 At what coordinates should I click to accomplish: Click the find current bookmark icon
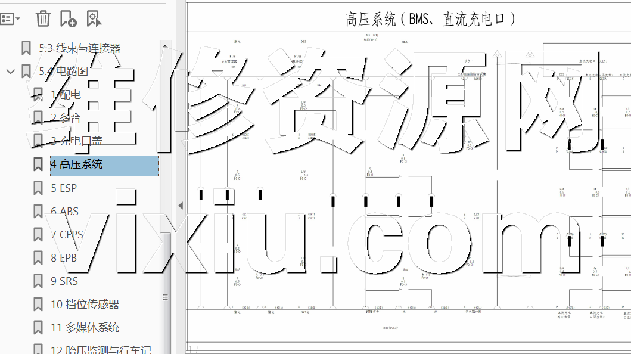tap(94, 18)
